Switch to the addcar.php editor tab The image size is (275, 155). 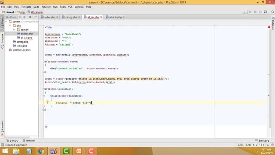(x=115, y=17)
